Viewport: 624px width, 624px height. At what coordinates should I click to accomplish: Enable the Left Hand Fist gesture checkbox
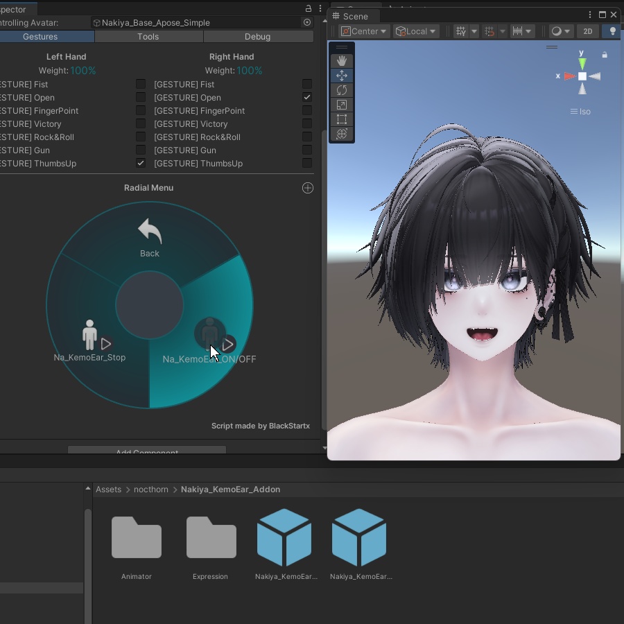pyautogui.click(x=141, y=84)
